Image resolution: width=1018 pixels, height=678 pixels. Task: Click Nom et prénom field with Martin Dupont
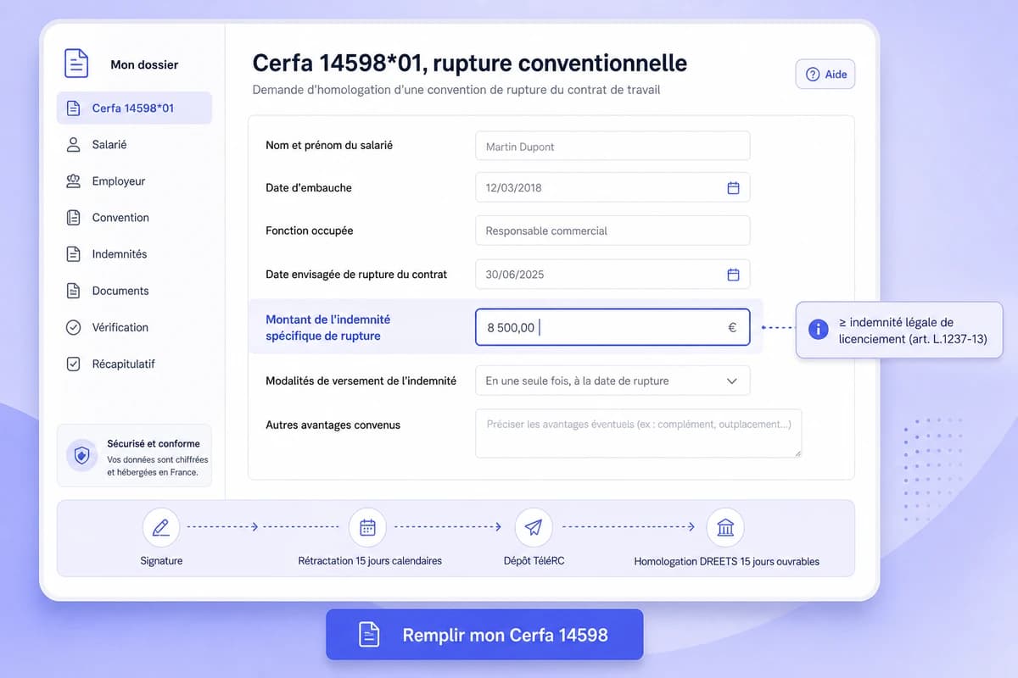tap(612, 146)
